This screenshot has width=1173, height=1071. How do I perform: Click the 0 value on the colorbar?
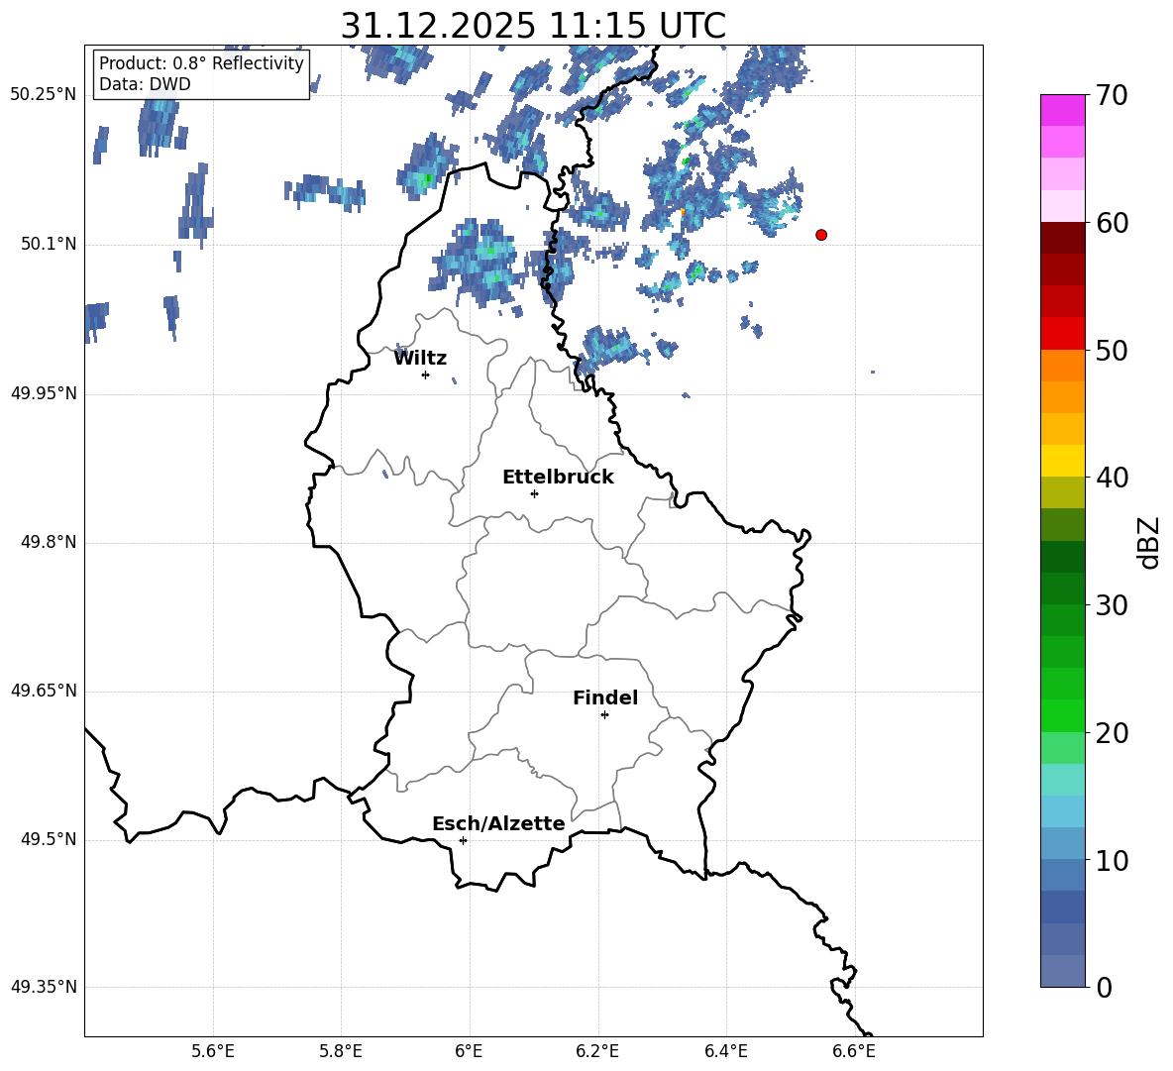(x=1105, y=987)
